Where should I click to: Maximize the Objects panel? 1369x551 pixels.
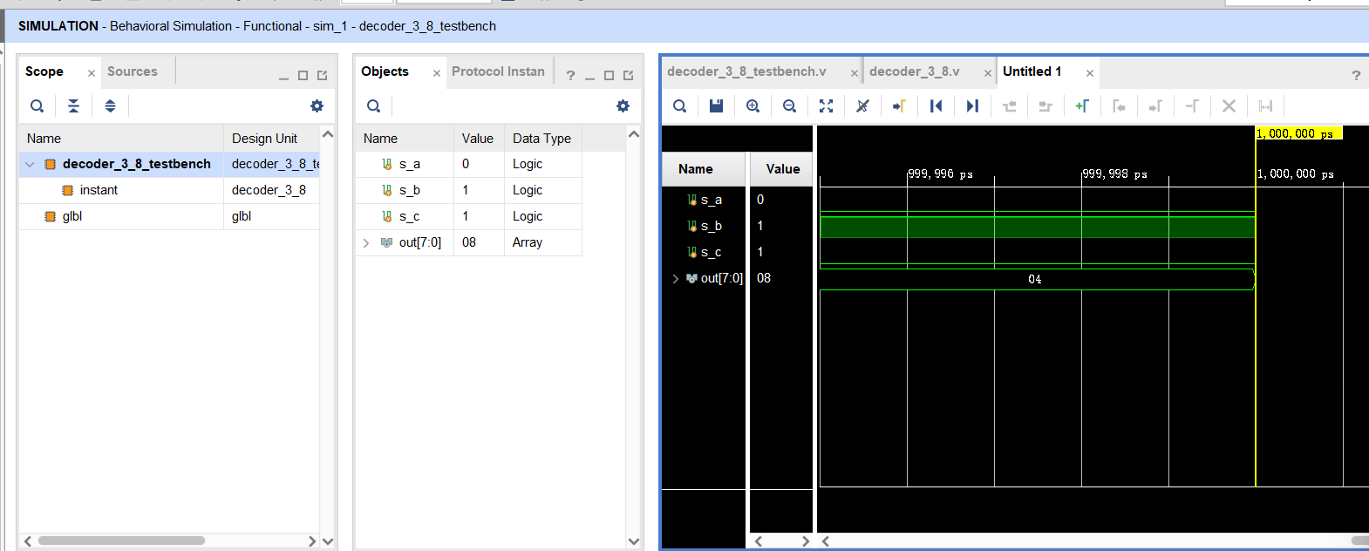click(x=609, y=76)
